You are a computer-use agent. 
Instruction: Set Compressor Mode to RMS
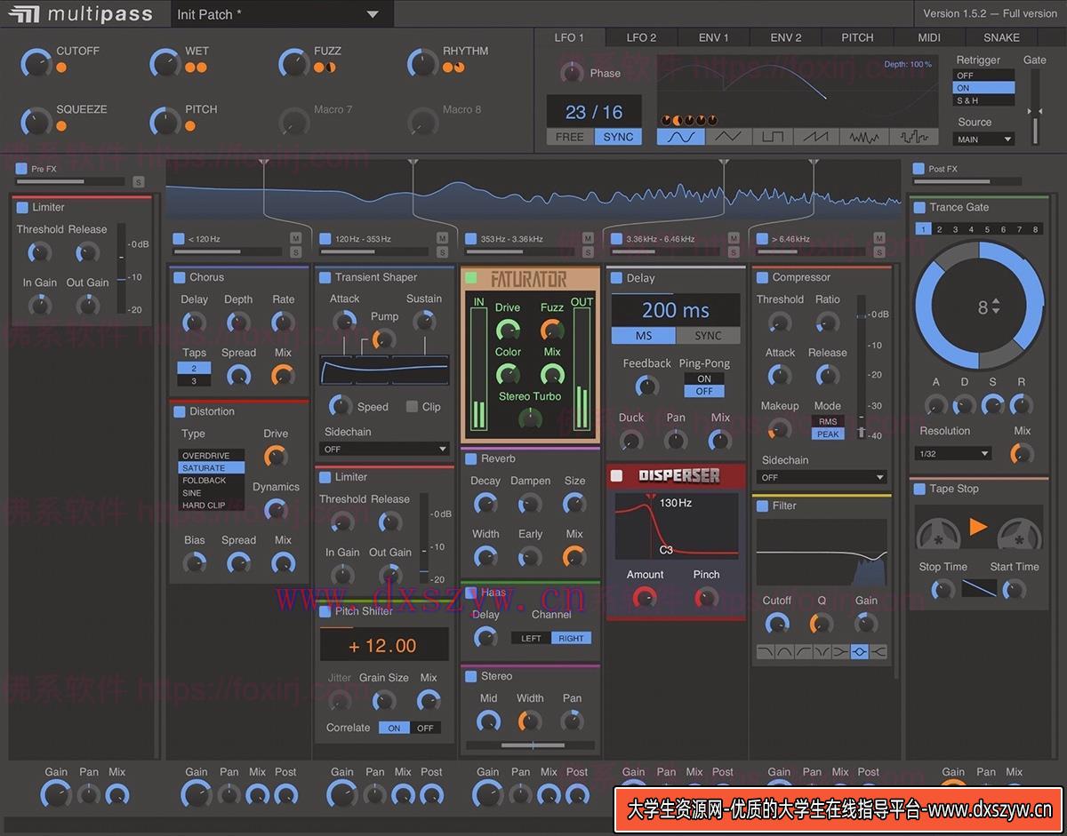coord(828,422)
